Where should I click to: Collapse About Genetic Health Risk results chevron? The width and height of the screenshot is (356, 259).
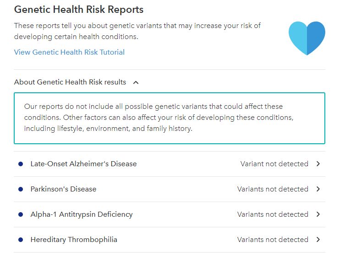coord(136,83)
